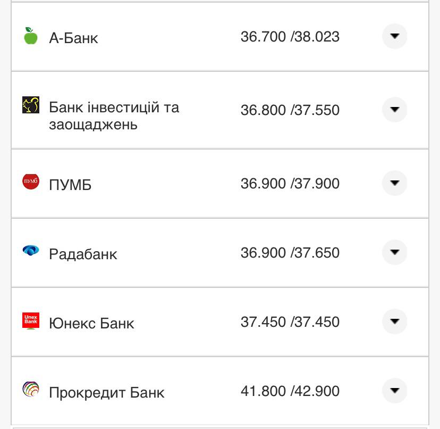The image size is (440, 429).
Task: Click the squirrel logo of Банк інвестицій
Action: 31,105
